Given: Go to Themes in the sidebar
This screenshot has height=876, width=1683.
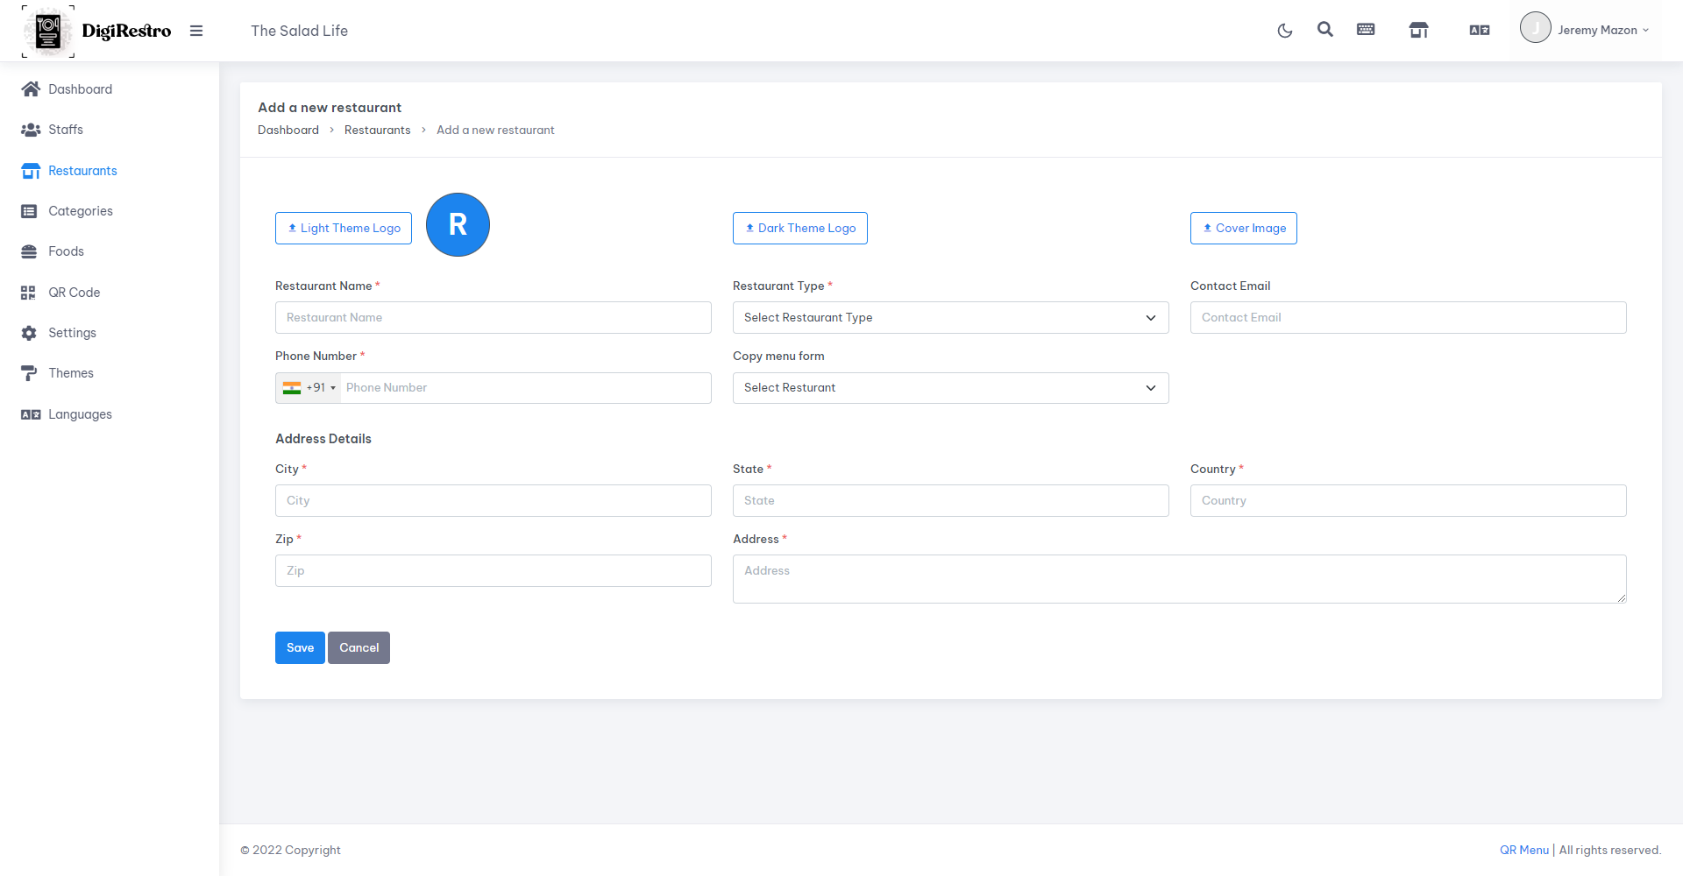Looking at the screenshot, I should click(70, 373).
